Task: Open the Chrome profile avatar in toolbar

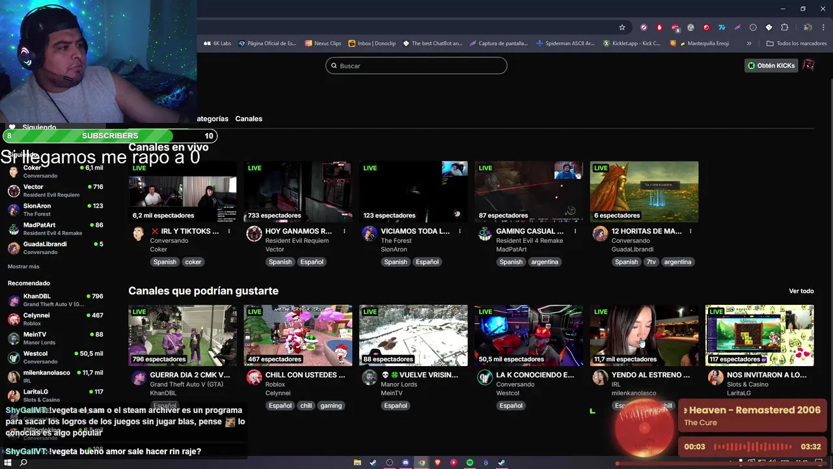Action: (x=808, y=27)
